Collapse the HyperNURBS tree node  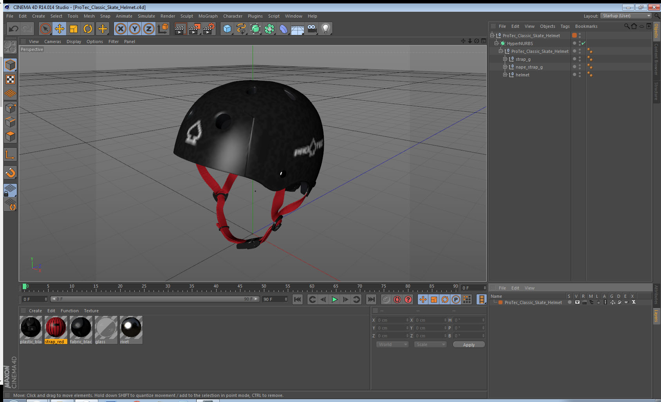[x=497, y=43]
